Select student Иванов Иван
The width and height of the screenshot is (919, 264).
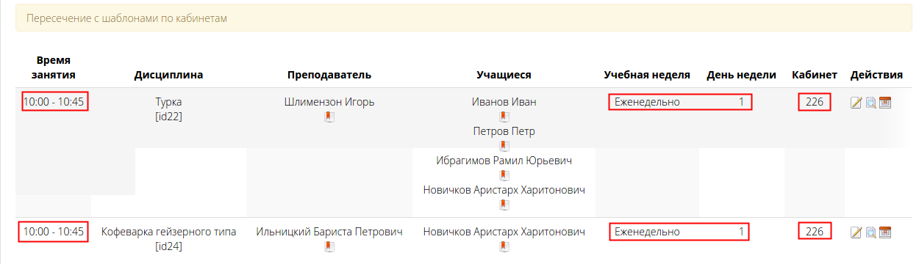504,102
